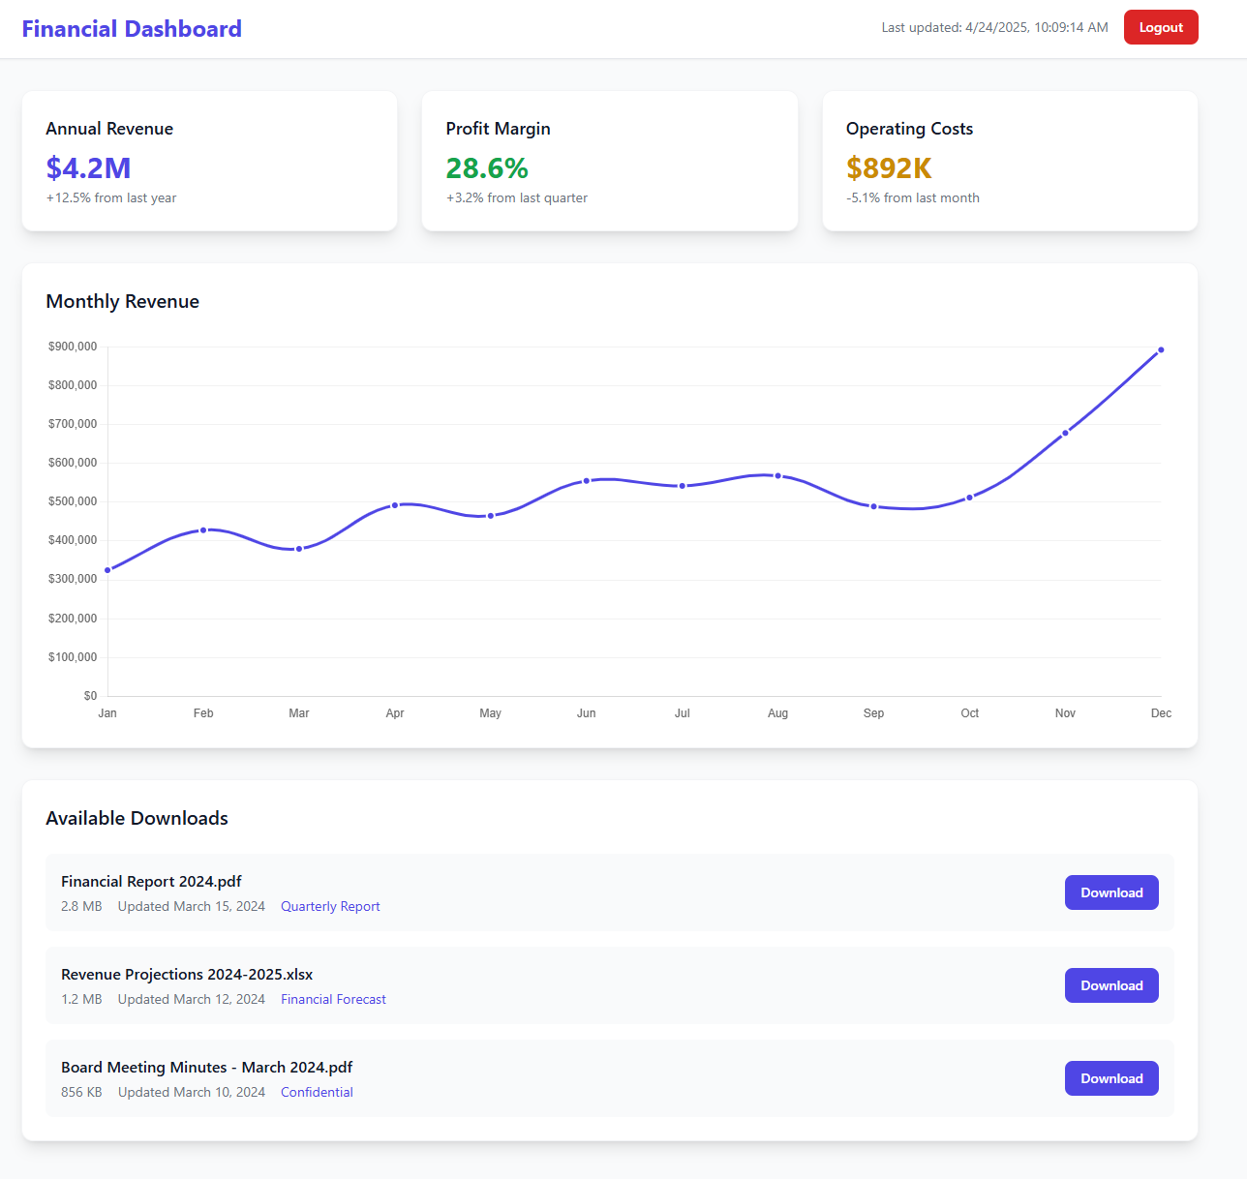The image size is (1247, 1179).
Task: Click the Profit Margin 28.6% card
Action: (609, 162)
